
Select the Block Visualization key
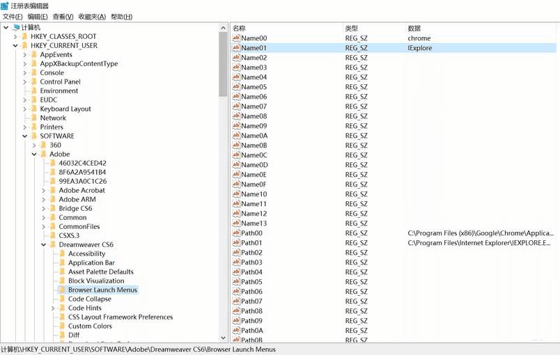(x=96, y=281)
